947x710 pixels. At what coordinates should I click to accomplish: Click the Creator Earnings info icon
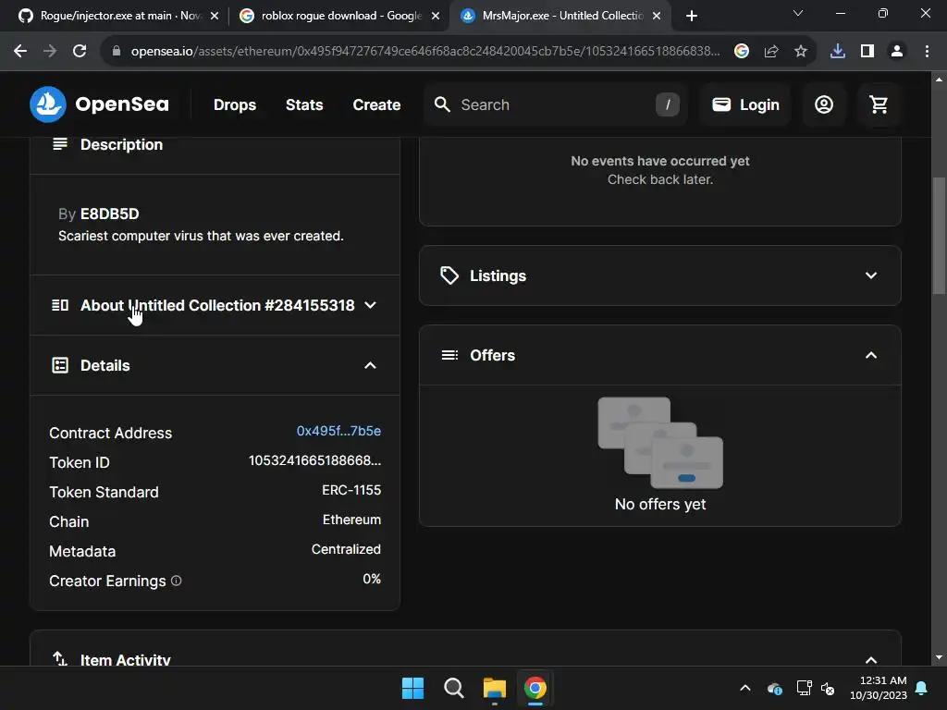tap(177, 581)
